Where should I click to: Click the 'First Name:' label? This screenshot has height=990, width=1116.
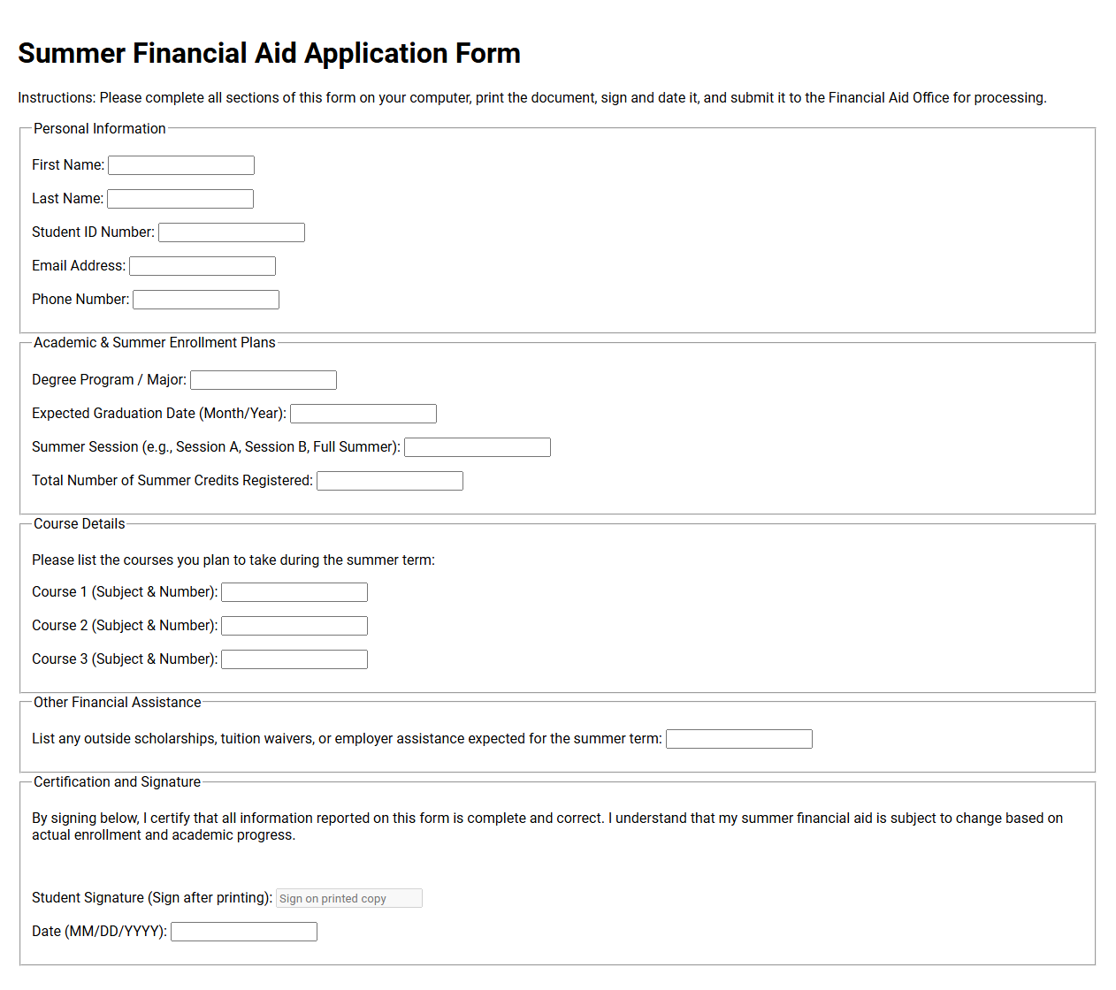tap(68, 165)
